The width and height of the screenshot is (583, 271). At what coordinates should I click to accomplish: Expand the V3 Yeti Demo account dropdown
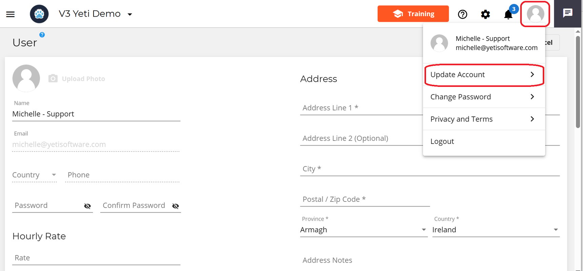coord(129,14)
